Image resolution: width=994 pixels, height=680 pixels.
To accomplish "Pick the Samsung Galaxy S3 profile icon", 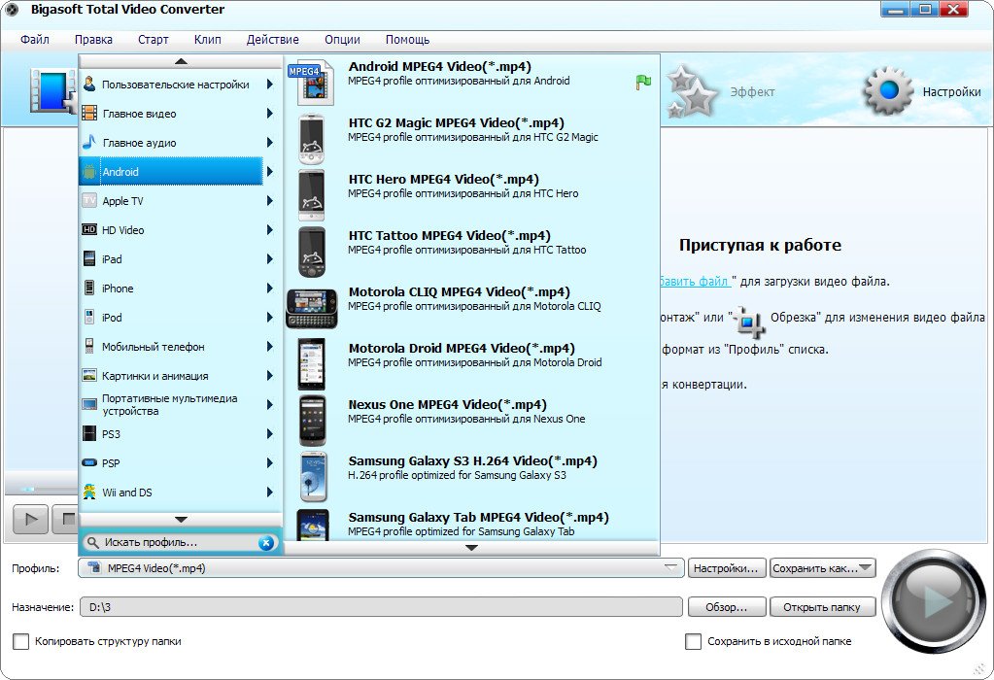I will click(x=311, y=476).
